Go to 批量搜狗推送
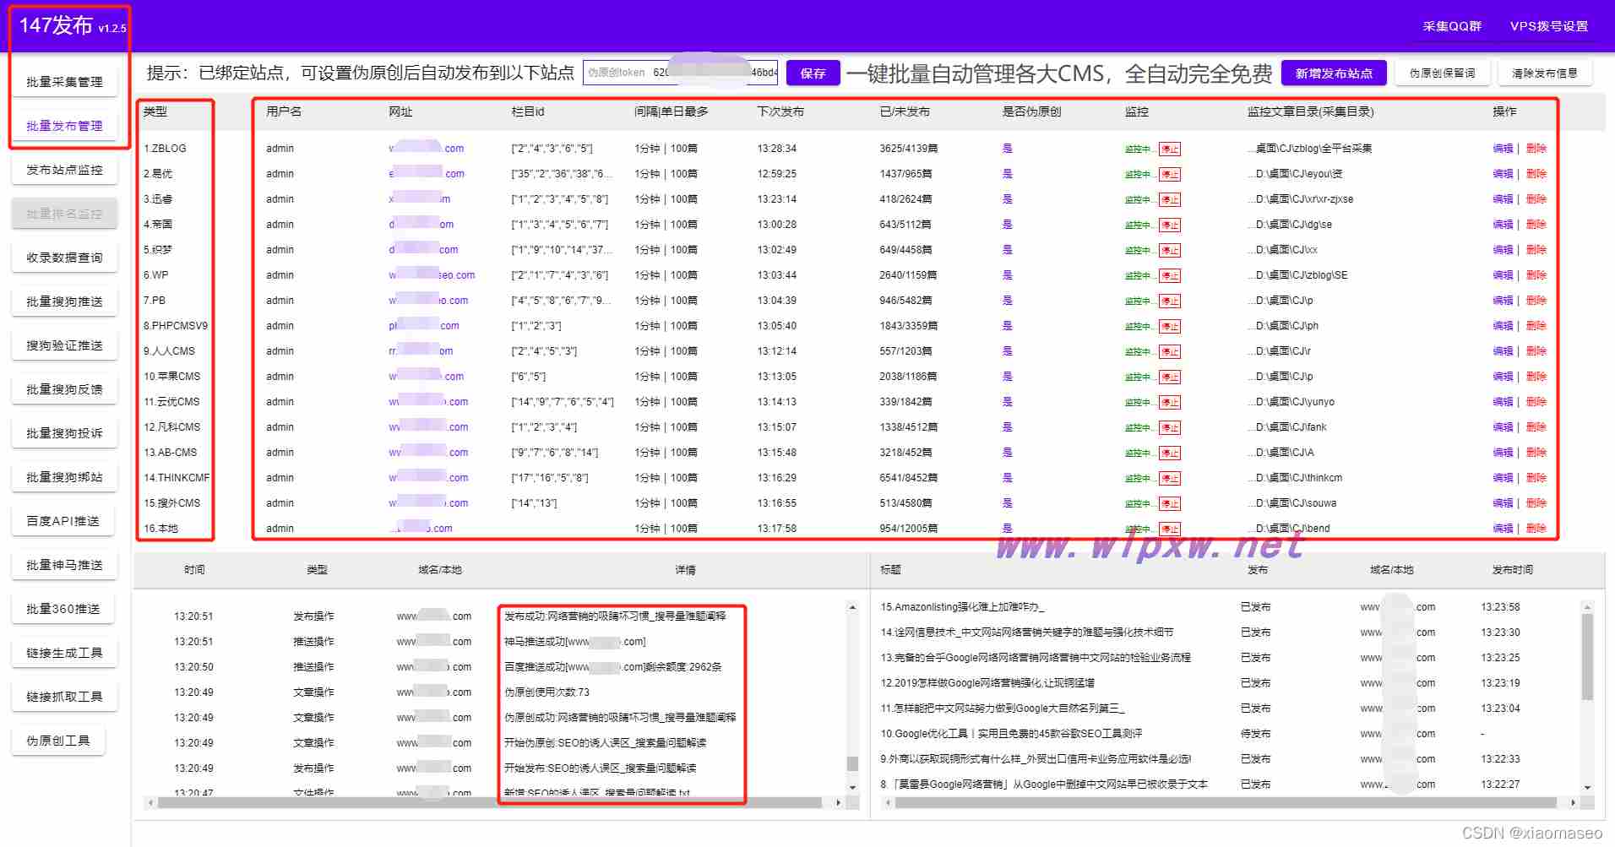Screen dimensions: 1615x847 [64, 301]
